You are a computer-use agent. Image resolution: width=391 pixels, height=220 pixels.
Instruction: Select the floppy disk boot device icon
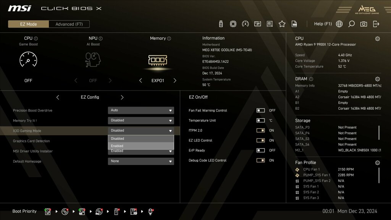click(x=134, y=212)
